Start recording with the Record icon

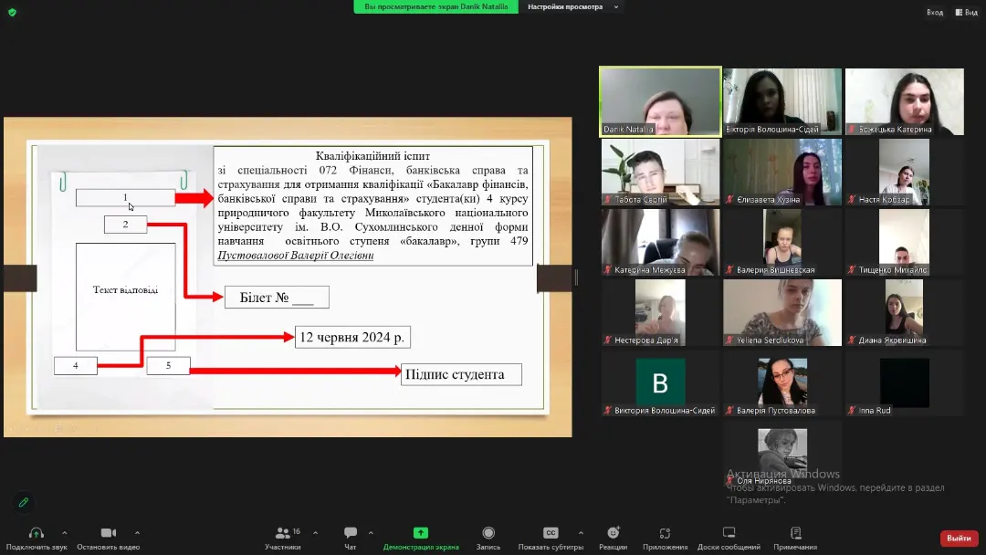488,534
